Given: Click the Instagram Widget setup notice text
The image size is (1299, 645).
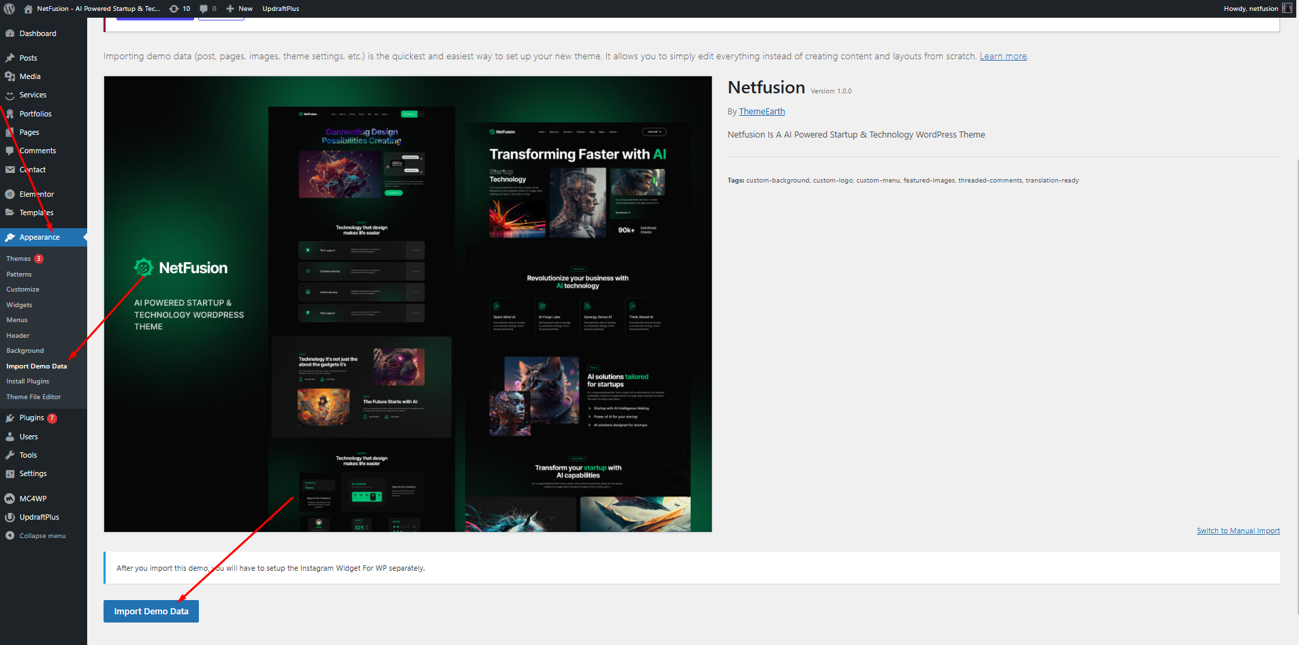Looking at the screenshot, I should pos(270,568).
